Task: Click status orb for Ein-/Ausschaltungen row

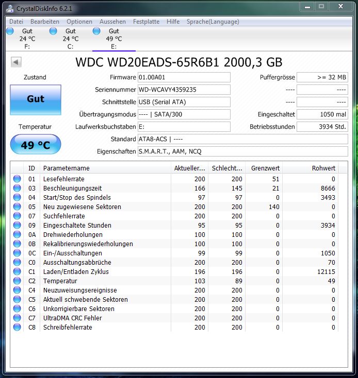Action: (17, 253)
